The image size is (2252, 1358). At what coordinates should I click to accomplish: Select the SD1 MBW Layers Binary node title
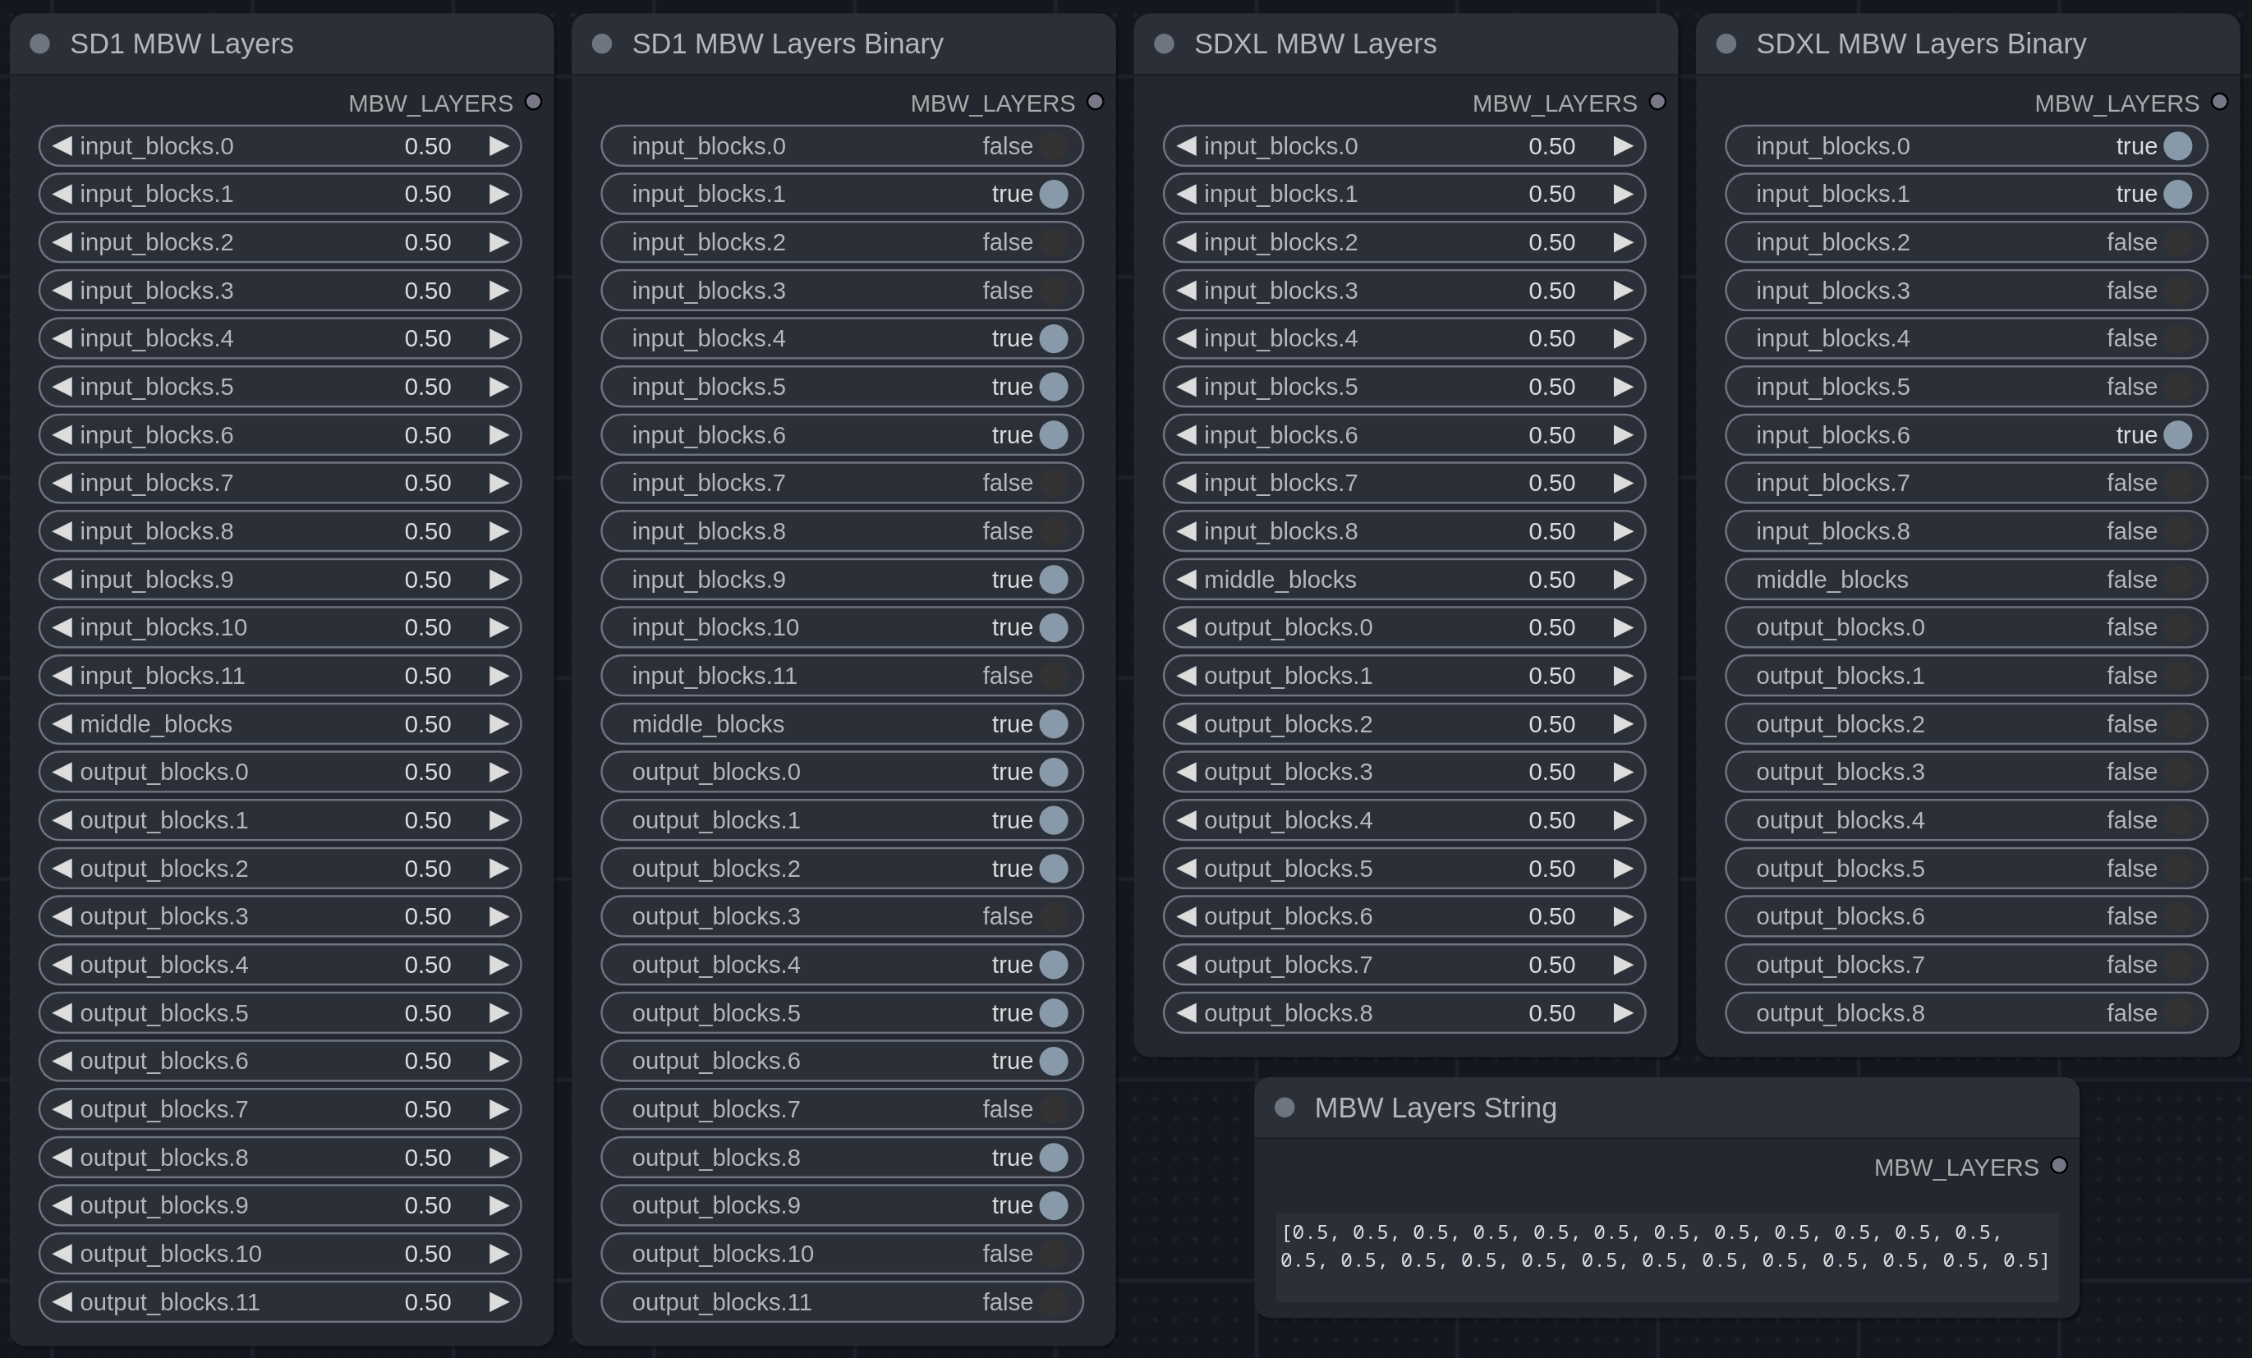788,44
